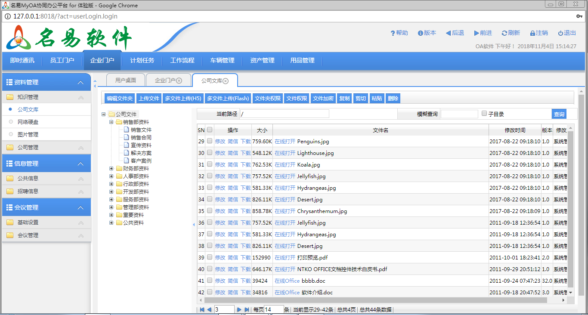The image size is (588, 315).
Task: Click the back arrow 后退 icon
Action: click(x=448, y=33)
